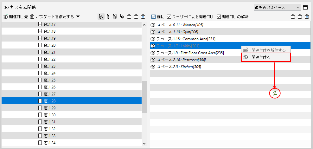Select window item 窓.1.34
Screen dimensions: 313x149
(72, 143)
